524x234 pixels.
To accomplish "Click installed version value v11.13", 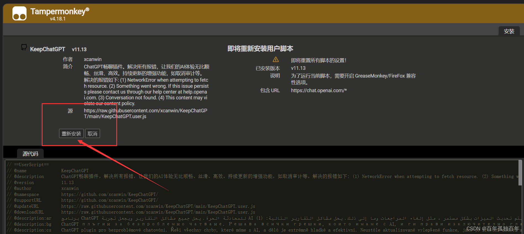I will [x=298, y=68].
